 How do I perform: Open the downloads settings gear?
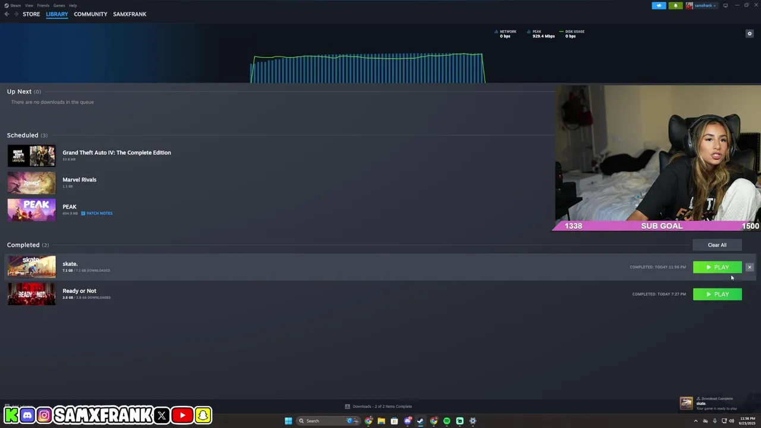coord(749,34)
